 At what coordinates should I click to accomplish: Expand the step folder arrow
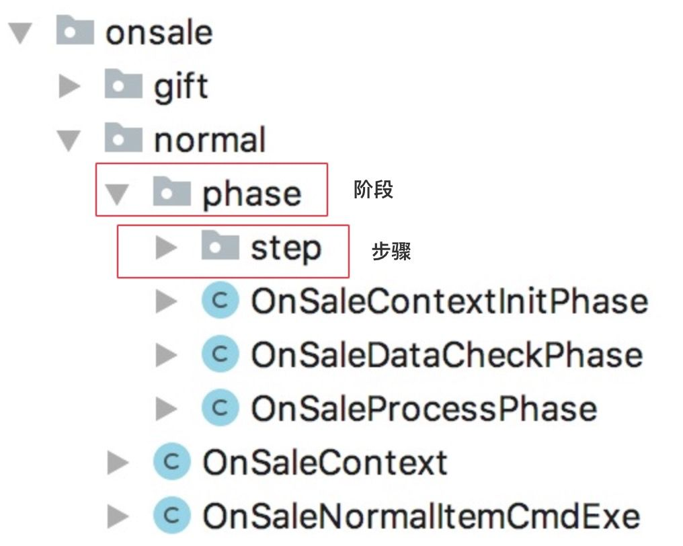tap(167, 247)
